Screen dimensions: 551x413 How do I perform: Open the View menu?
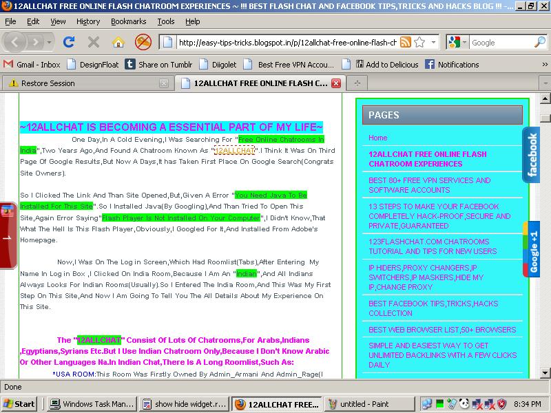tap(58, 22)
